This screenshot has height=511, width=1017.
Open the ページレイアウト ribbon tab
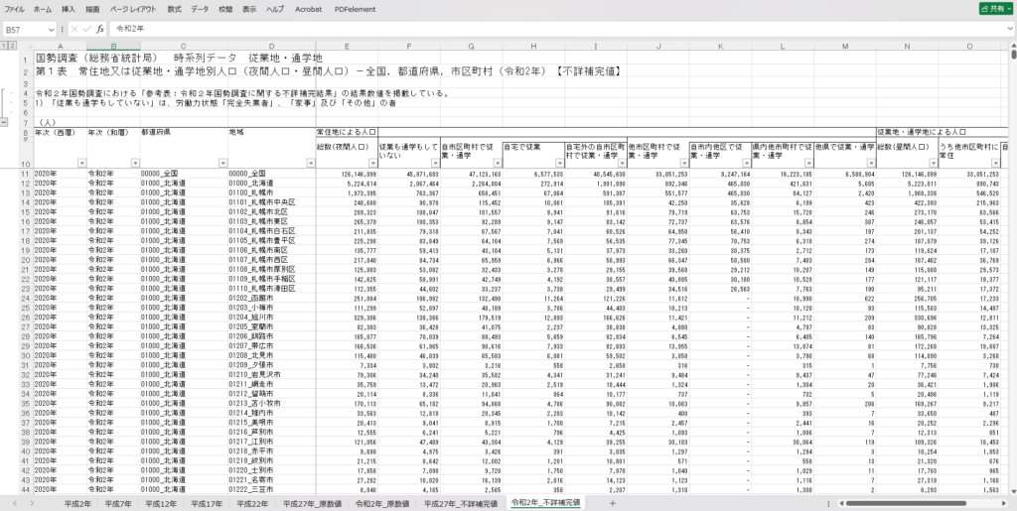(x=133, y=10)
